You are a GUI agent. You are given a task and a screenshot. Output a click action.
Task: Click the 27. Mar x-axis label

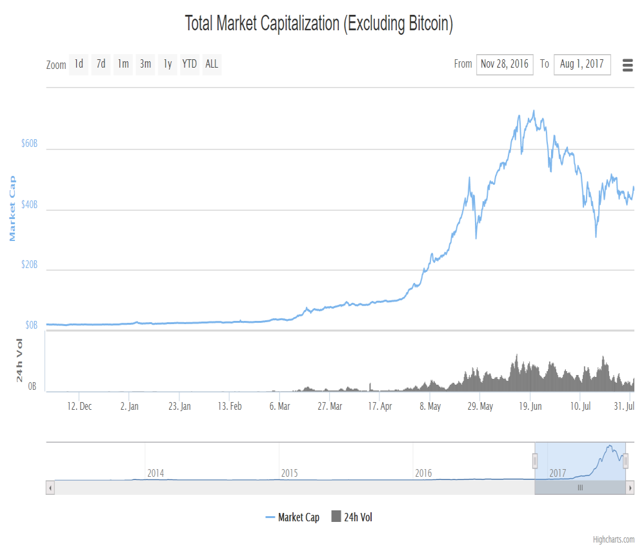(x=330, y=407)
